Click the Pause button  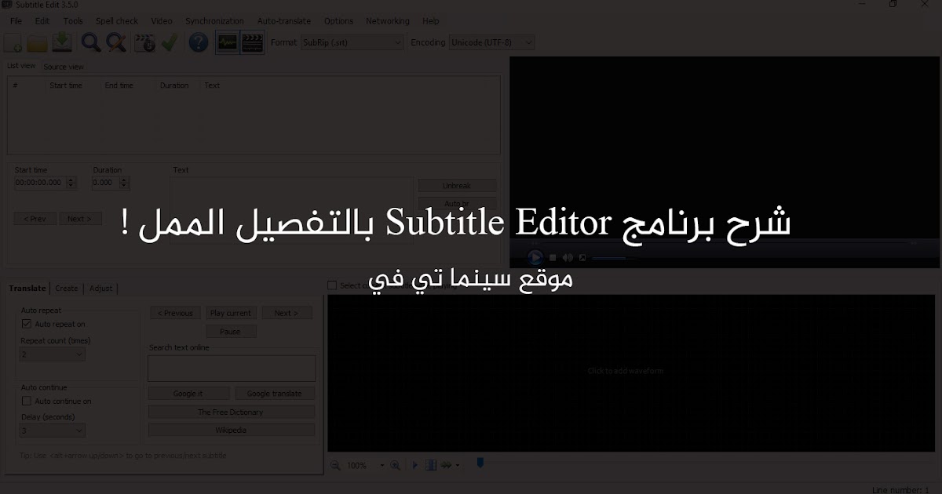(231, 332)
